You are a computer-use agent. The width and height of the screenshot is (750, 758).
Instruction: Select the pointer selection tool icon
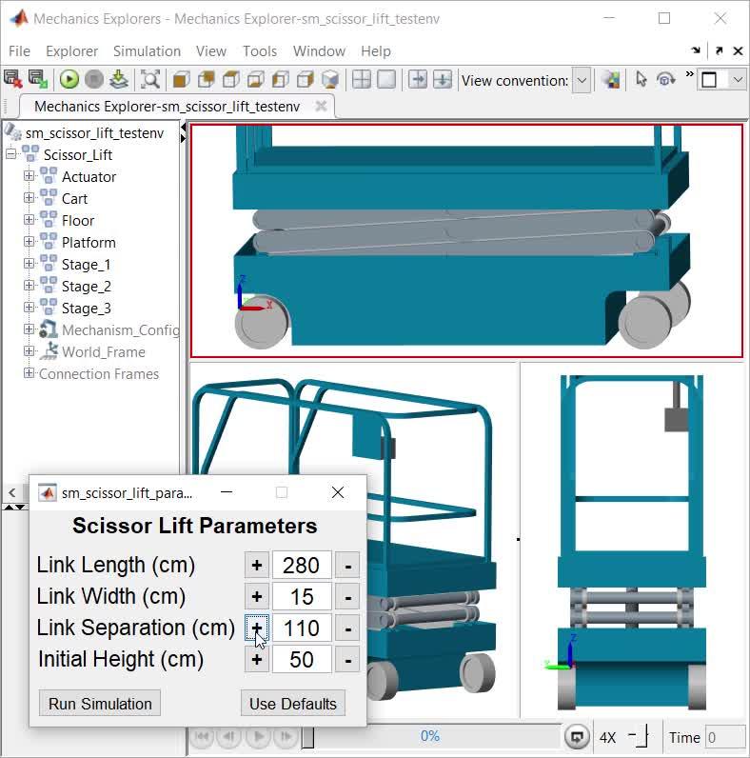click(x=641, y=80)
